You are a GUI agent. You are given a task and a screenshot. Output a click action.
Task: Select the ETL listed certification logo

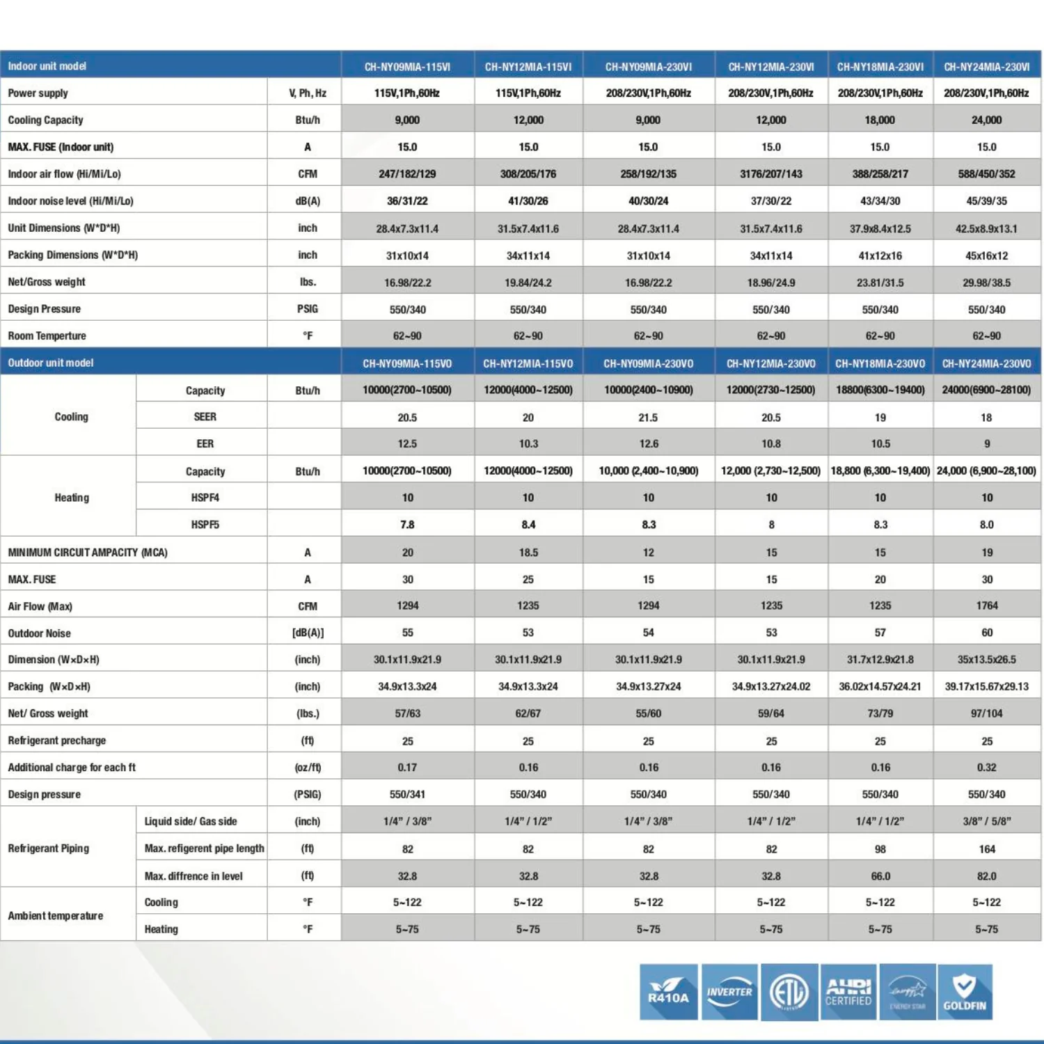click(x=789, y=992)
